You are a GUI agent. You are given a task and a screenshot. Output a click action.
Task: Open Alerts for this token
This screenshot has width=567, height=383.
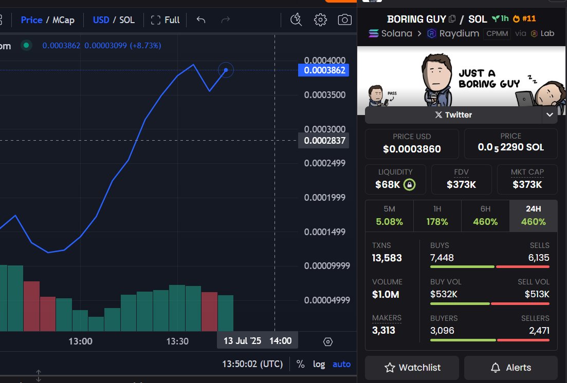pyautogui.click(x=510, y=368)
